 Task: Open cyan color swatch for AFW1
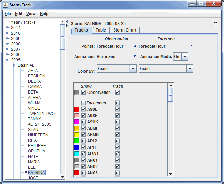coord(77,154)
